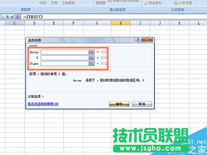Open the 管理器 name manager
This screenshot has width=207, height=155.
tap(101, 3)
